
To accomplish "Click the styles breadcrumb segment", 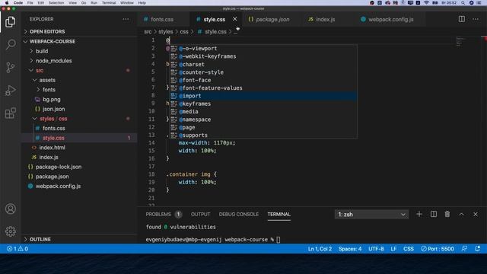I will [x=166, y=32].
